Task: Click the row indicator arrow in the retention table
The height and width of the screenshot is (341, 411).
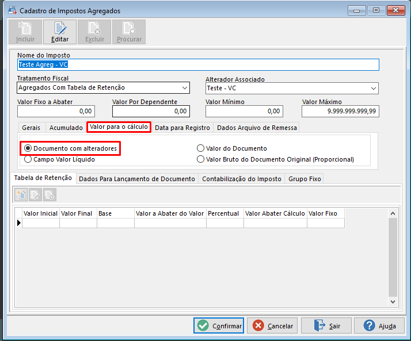Action: [19, 223]
